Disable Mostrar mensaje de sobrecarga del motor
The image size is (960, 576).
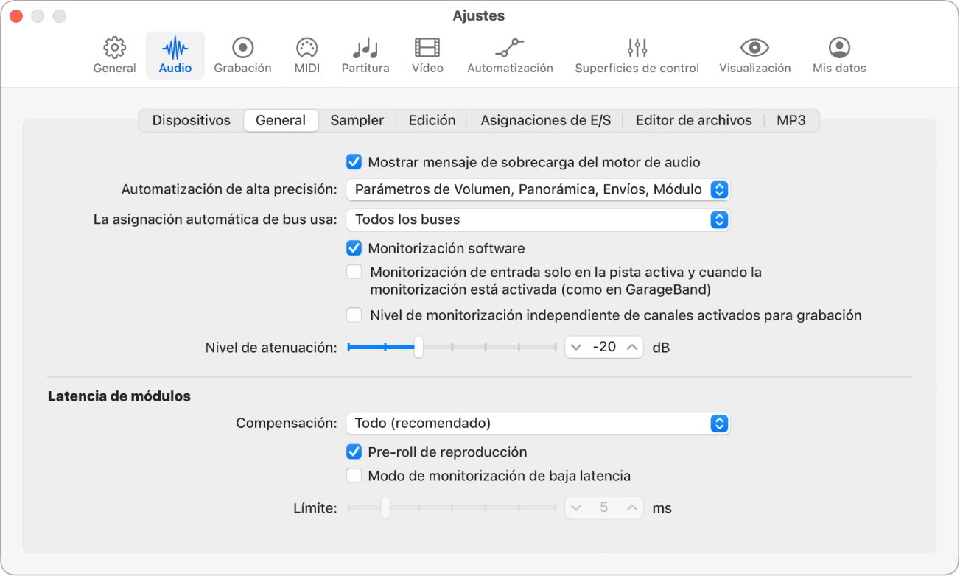(354, 162)
